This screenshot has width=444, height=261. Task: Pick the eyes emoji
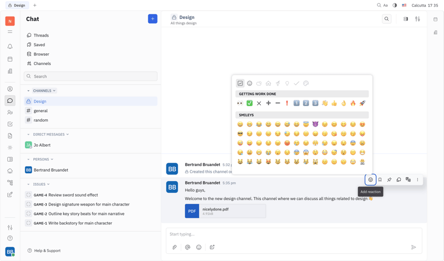coord(240,103)
